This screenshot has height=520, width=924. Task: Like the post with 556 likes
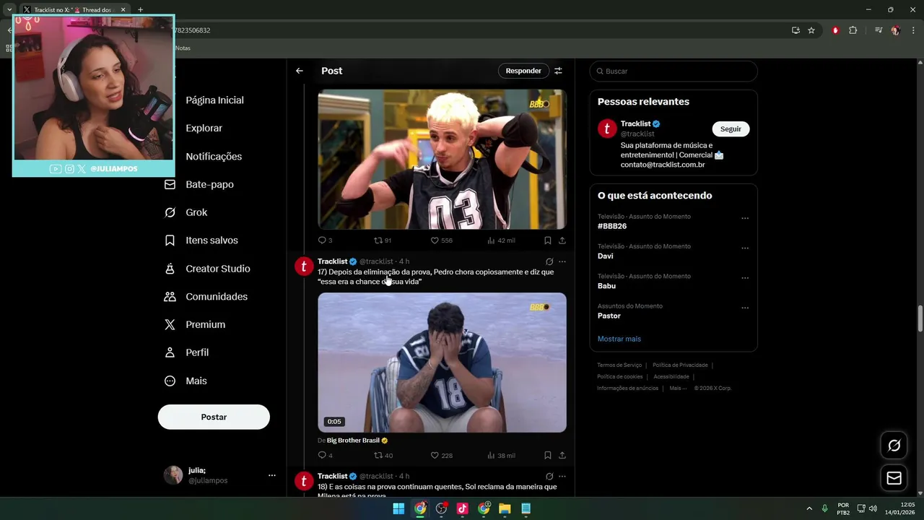[441, 240]
